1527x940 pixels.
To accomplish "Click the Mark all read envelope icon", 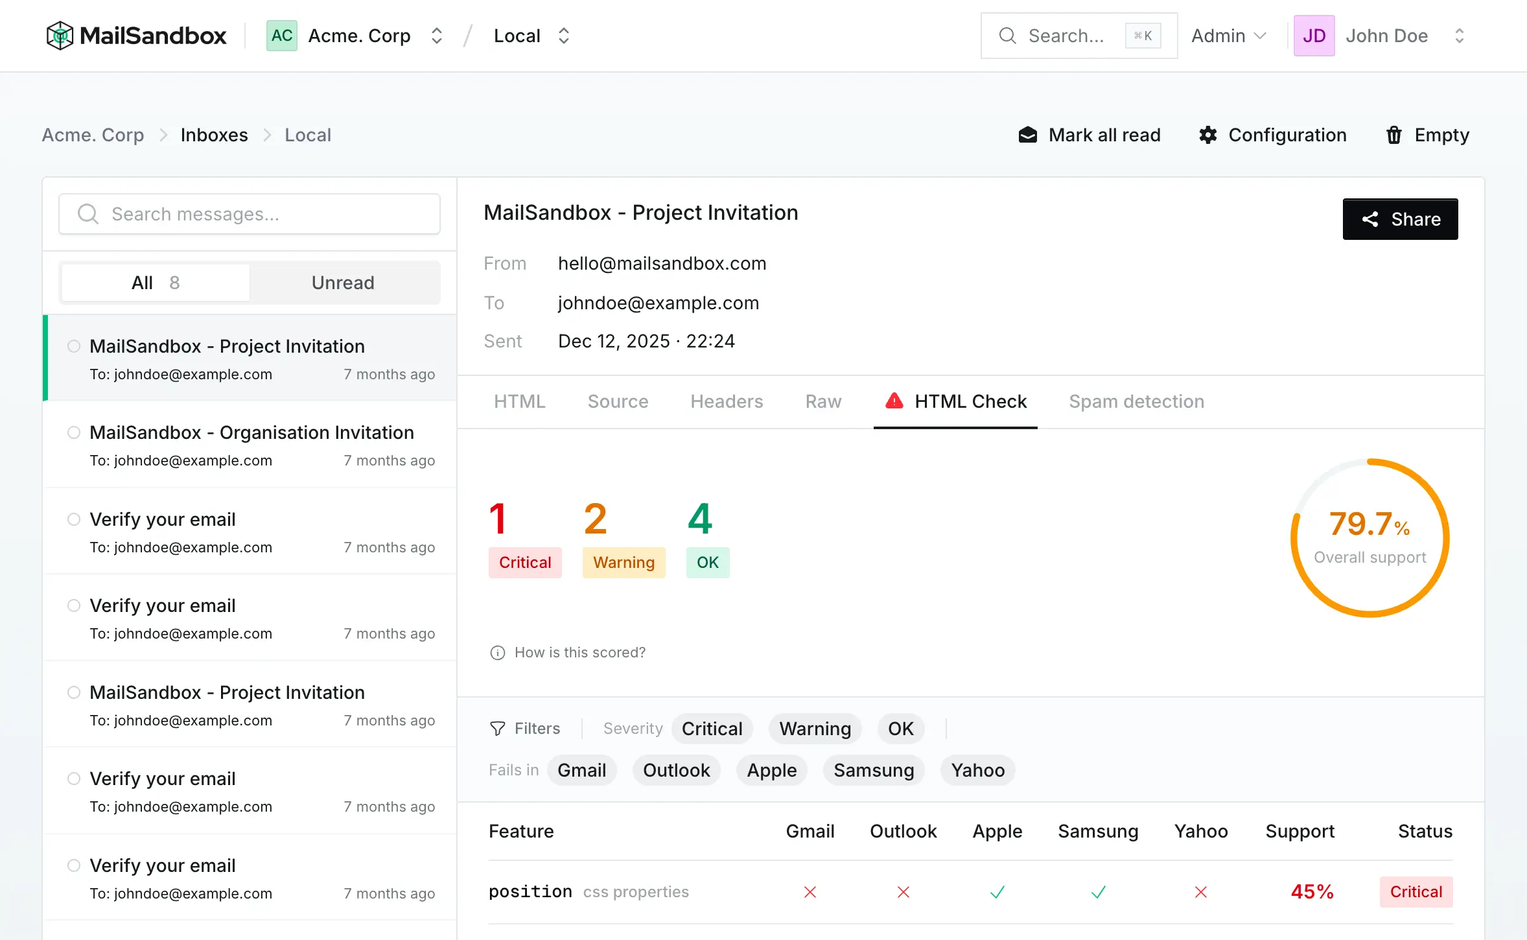I will [x=1028, y=135].
